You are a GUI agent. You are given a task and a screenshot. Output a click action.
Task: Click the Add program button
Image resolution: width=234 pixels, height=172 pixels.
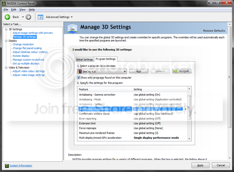pyautogui.click(x=138, y=71)
